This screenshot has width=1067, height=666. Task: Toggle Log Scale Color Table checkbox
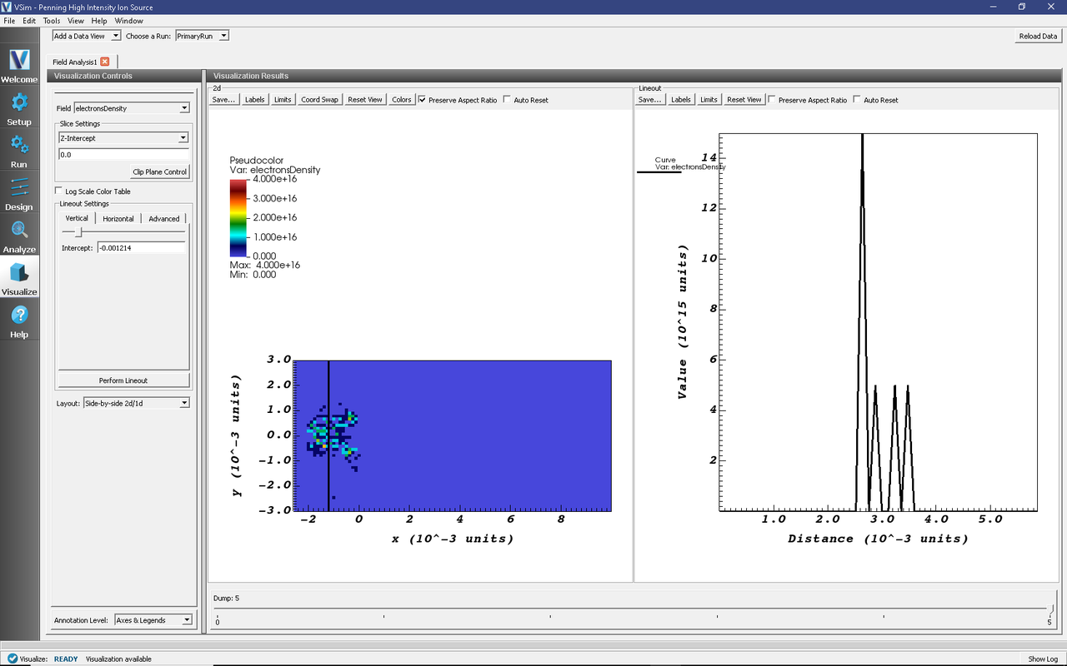(59, 191)
